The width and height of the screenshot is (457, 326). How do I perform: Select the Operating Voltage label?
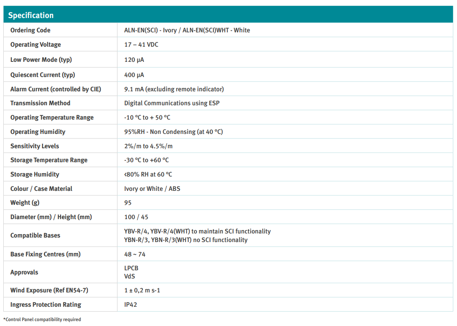pyautogui.click(x=36, y=45)
